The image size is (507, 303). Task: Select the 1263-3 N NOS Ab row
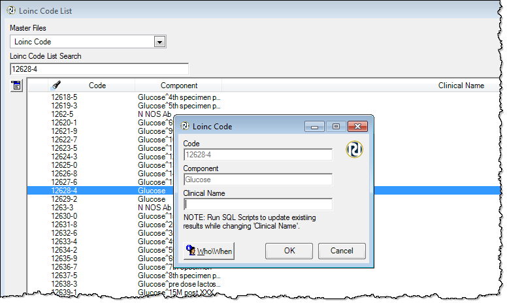[x=64, y=208]
